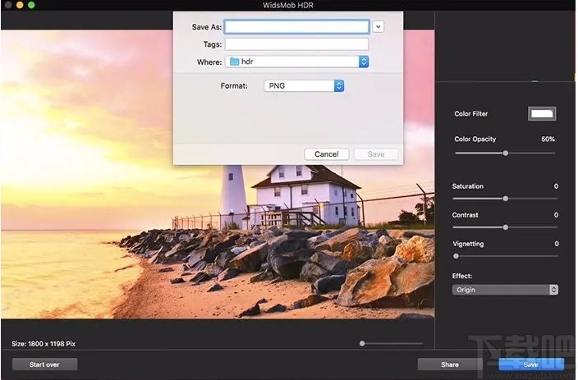Open the Where folder dropdown showing hdr
Viewport: 578px width, 380px height.
point(297,62)
